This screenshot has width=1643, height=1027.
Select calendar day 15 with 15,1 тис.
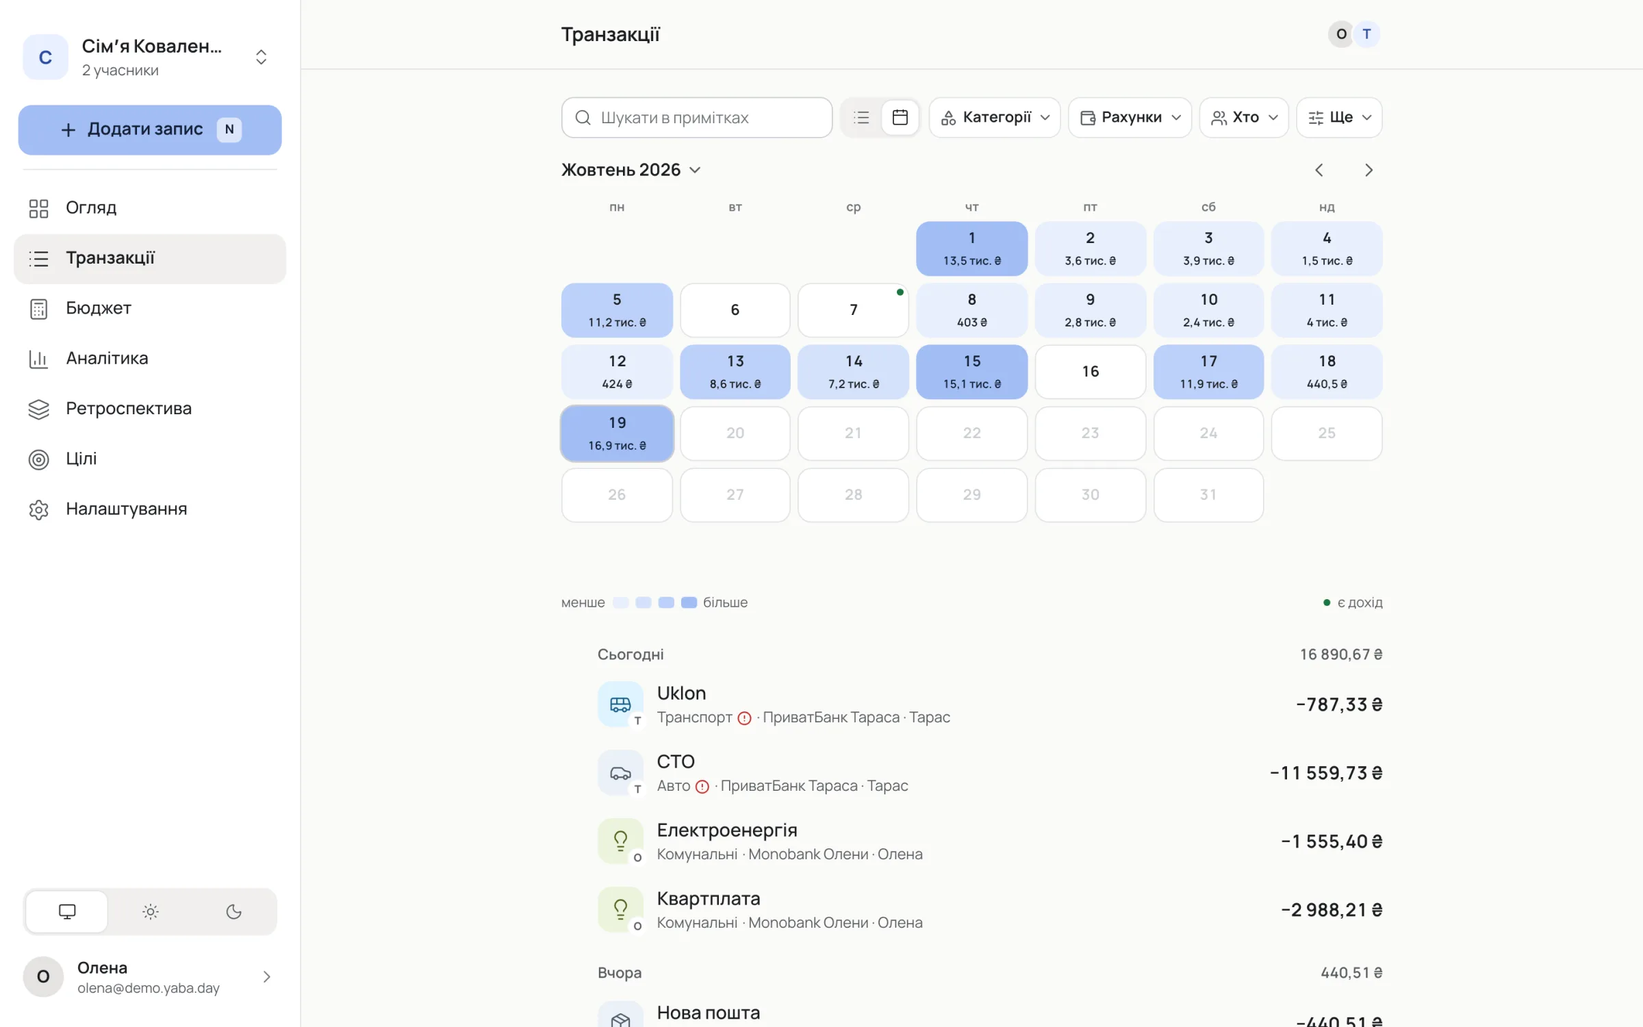click(x=971, y=372)
